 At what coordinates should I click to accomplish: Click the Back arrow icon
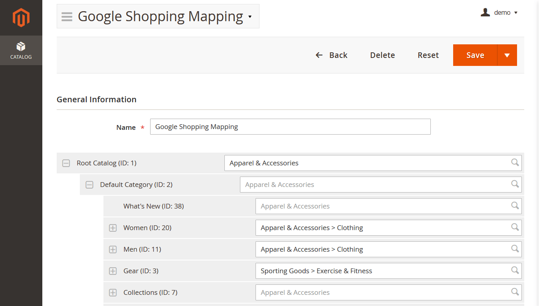tap(319, 55)
